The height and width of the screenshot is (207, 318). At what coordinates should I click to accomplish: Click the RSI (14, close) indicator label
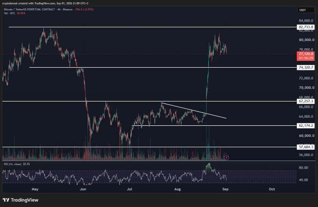point(12,164)
